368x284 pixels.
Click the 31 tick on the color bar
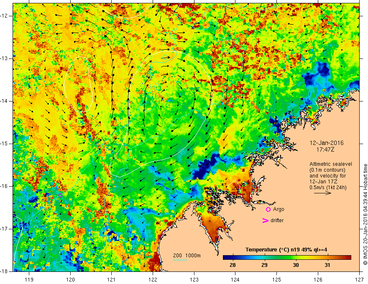point(327,265)
